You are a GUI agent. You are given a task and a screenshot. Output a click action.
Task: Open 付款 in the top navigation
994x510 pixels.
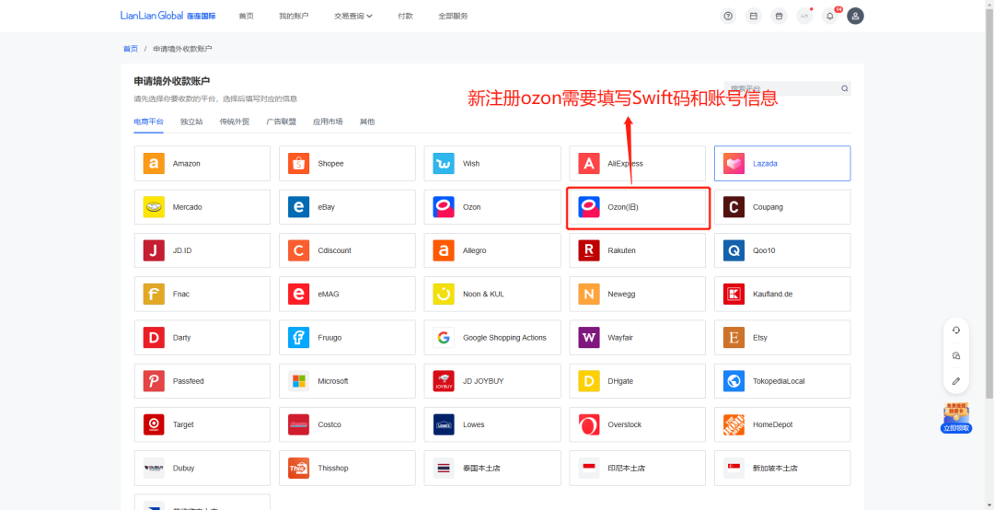405,16
